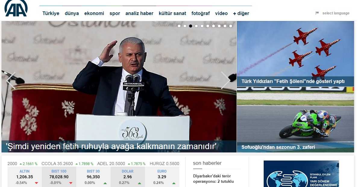Click the son haberler heading
The width and height of the screenshot is (358, 187).
(207, 163)
